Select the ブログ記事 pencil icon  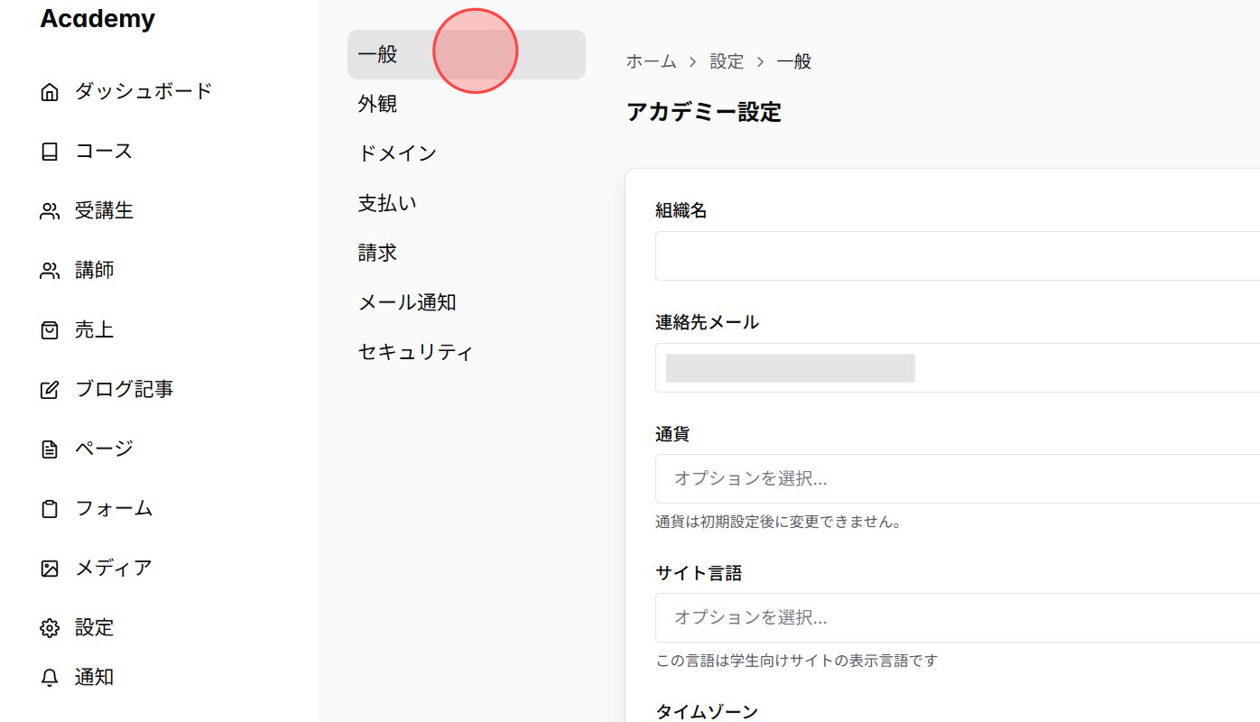coord(50,388)
